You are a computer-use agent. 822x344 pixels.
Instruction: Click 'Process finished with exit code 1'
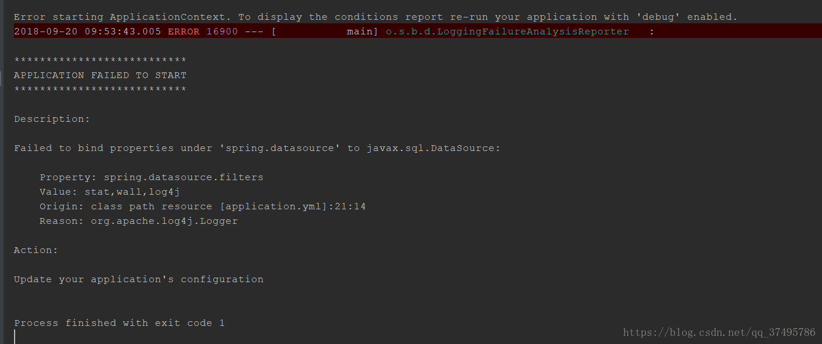(120, 323)
